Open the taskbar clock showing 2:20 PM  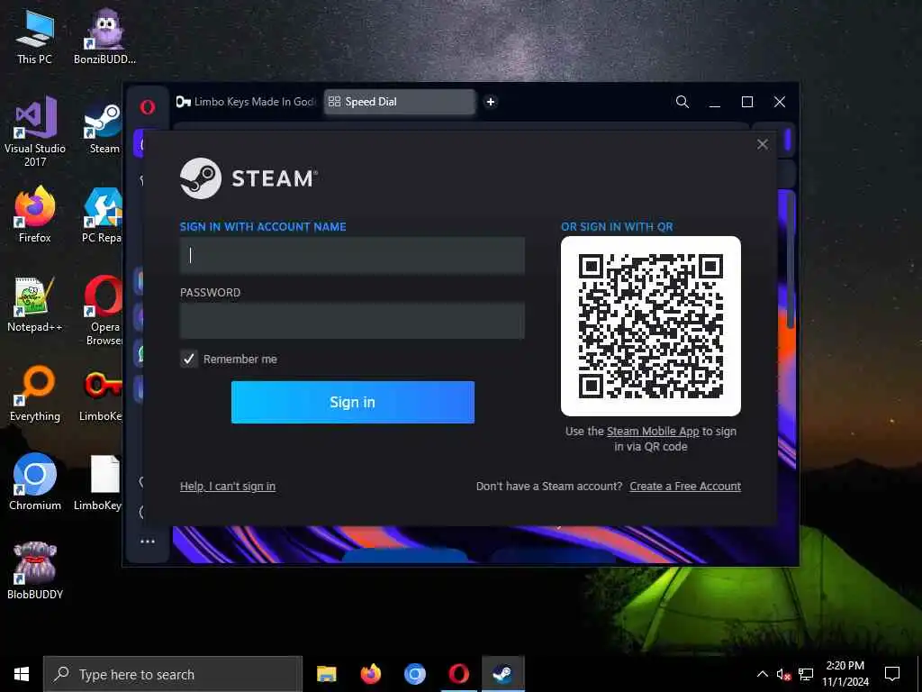845,674
